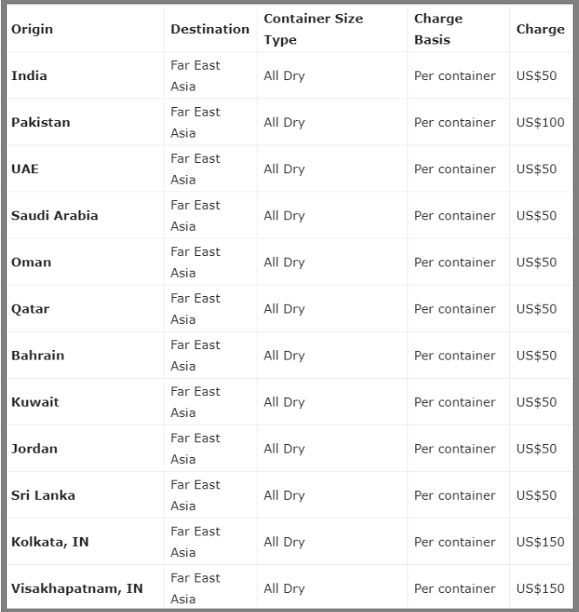This screenshot has height=612, width=579.
Task: Click the US$50 charge for India
Action: click(536, 76)
